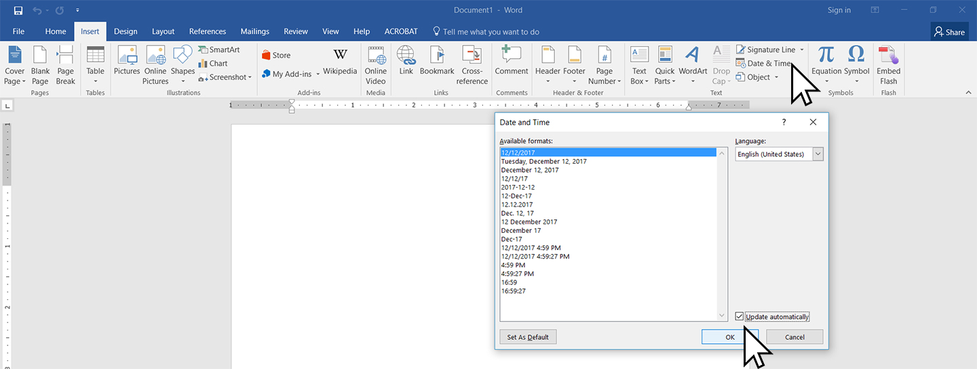Share the document
Image resolution: width=977 pixels, height=369 pixels.
point(949,32)
